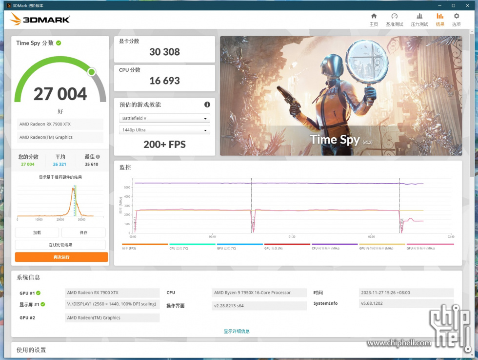
Task: Click the green 27 004 under 您的分数
Action: tap(28, 164)
